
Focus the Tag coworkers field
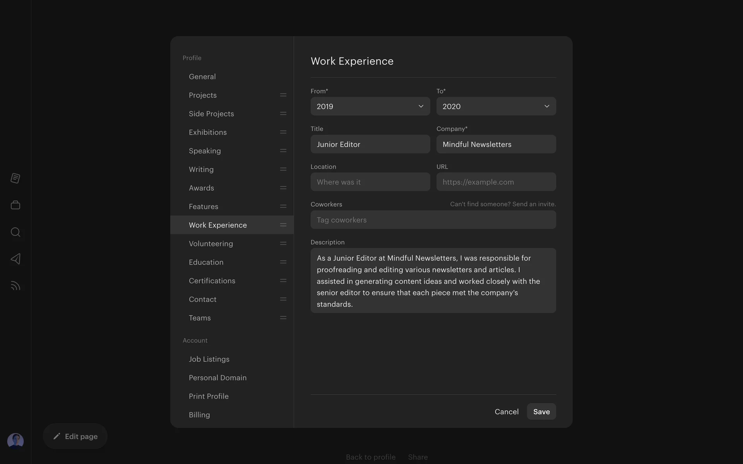tap(433, 220)
